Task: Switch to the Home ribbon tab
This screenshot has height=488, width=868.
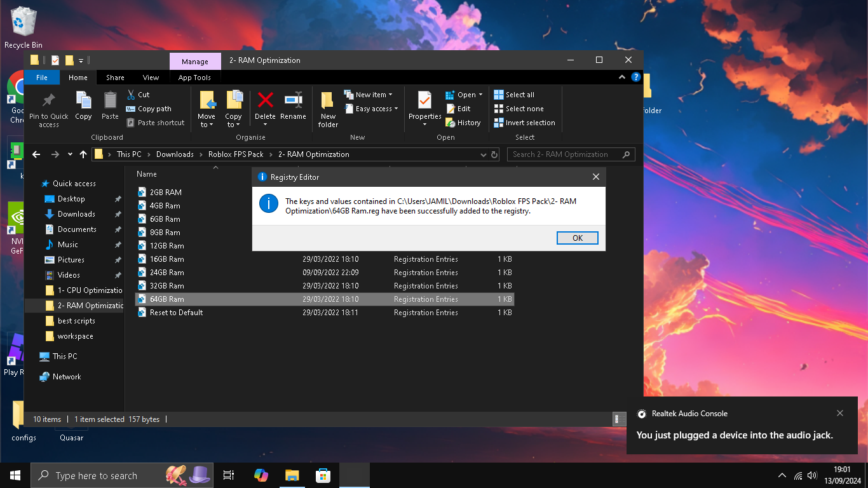Action: 78,78
